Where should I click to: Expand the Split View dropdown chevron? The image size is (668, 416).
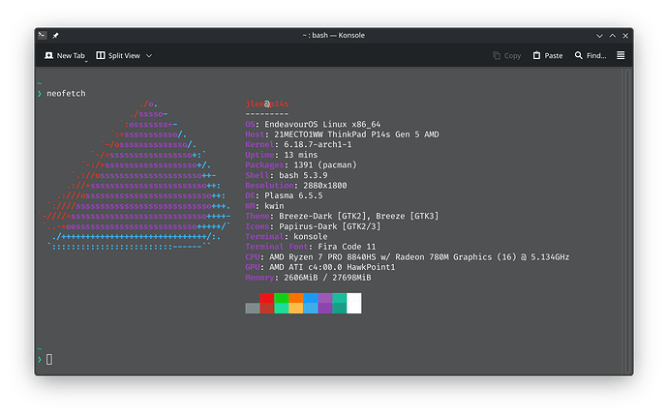[x=149, y=56]
